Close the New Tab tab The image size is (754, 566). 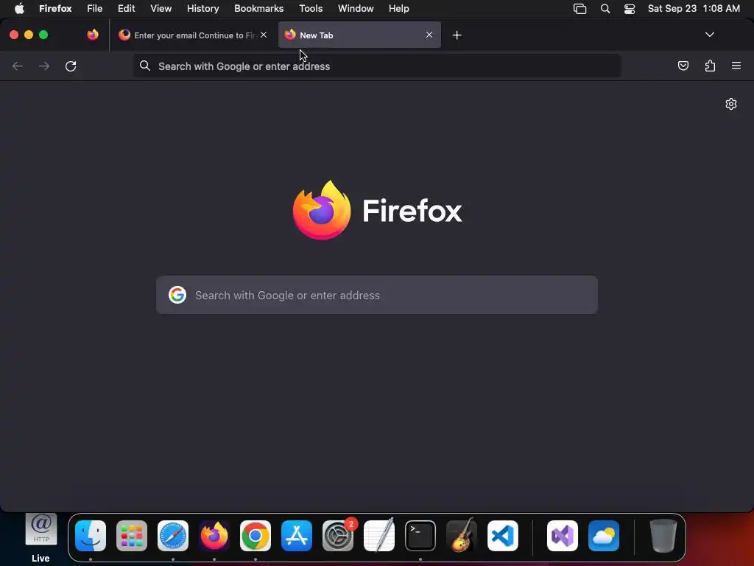pyautogui.click(x=429, y=35)
